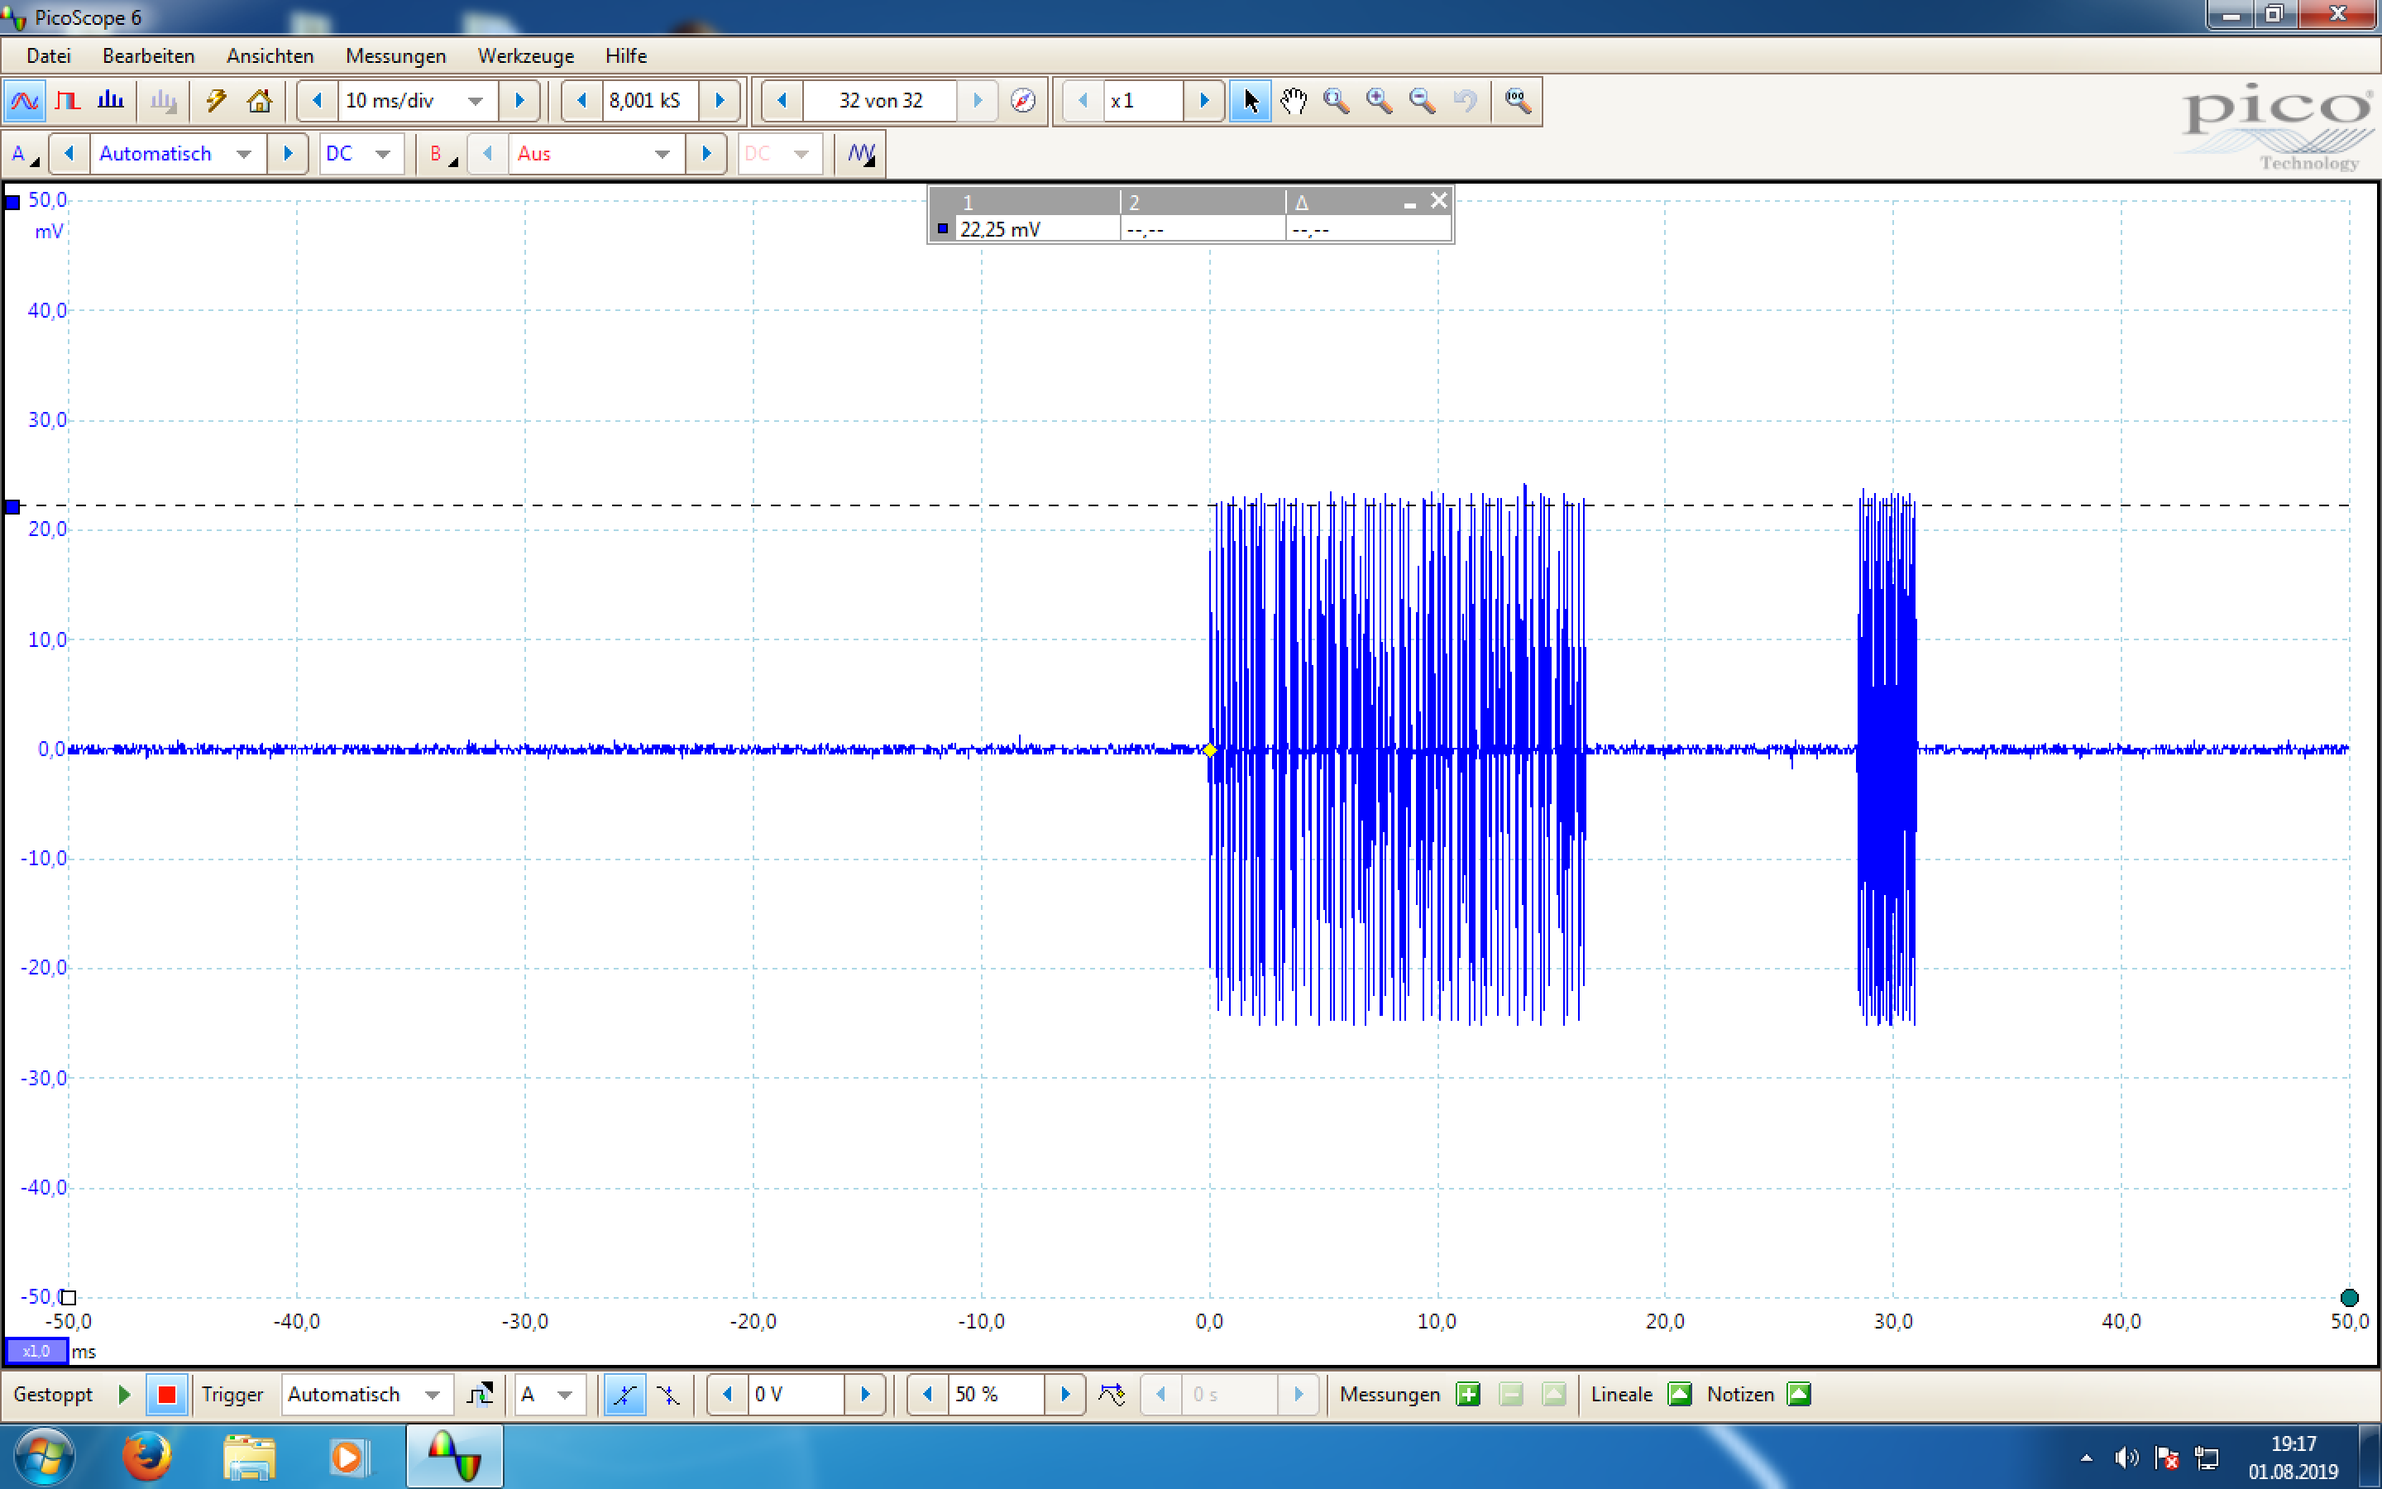Screen dimensions: 2382x1489
Task: Select the arrow pointer tool
Action: coord(1250,100)
